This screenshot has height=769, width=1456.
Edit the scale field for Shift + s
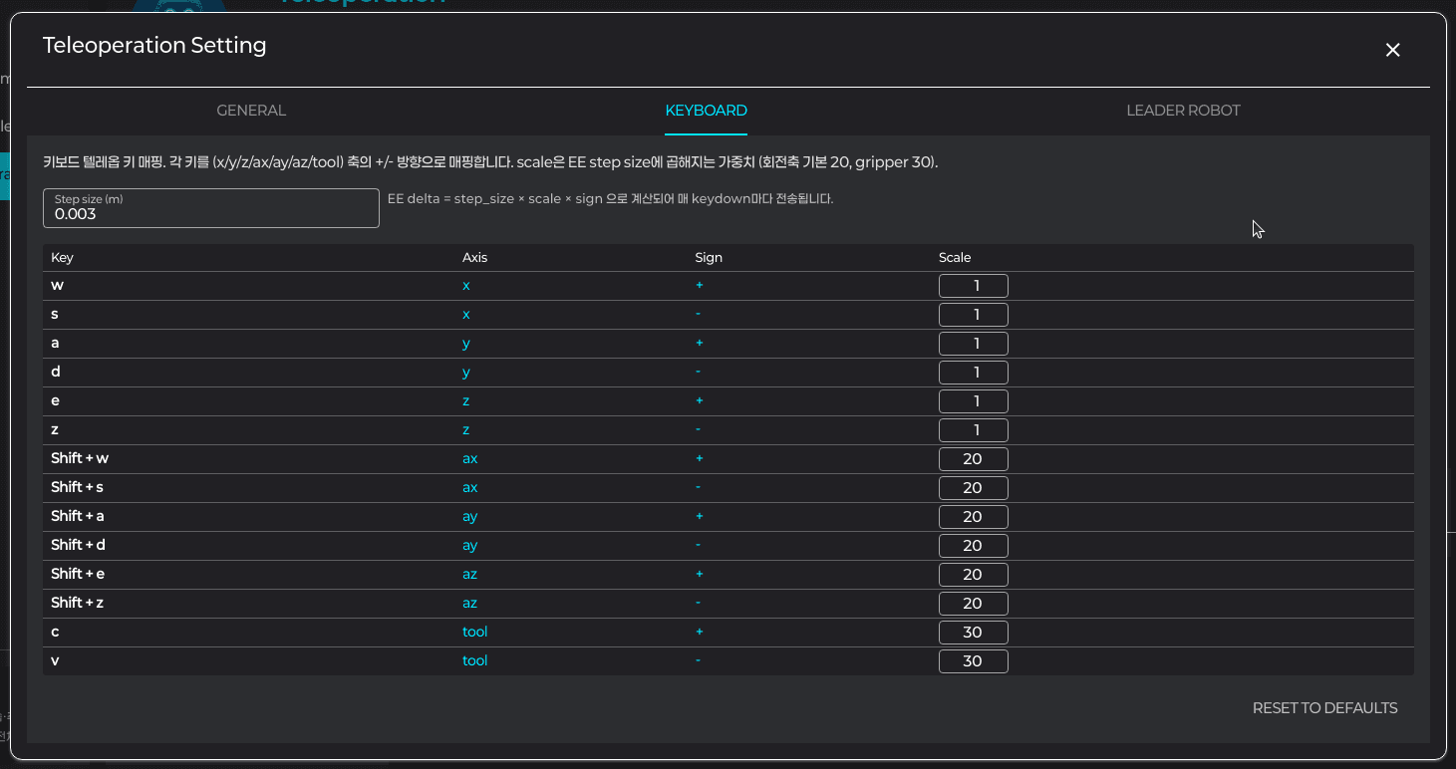coord(974,488)
